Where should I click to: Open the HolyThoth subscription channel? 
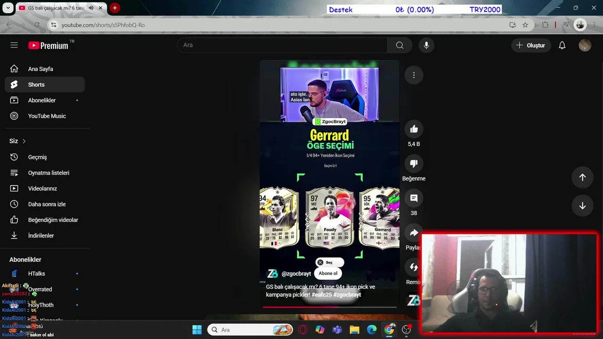pos(45,305)
